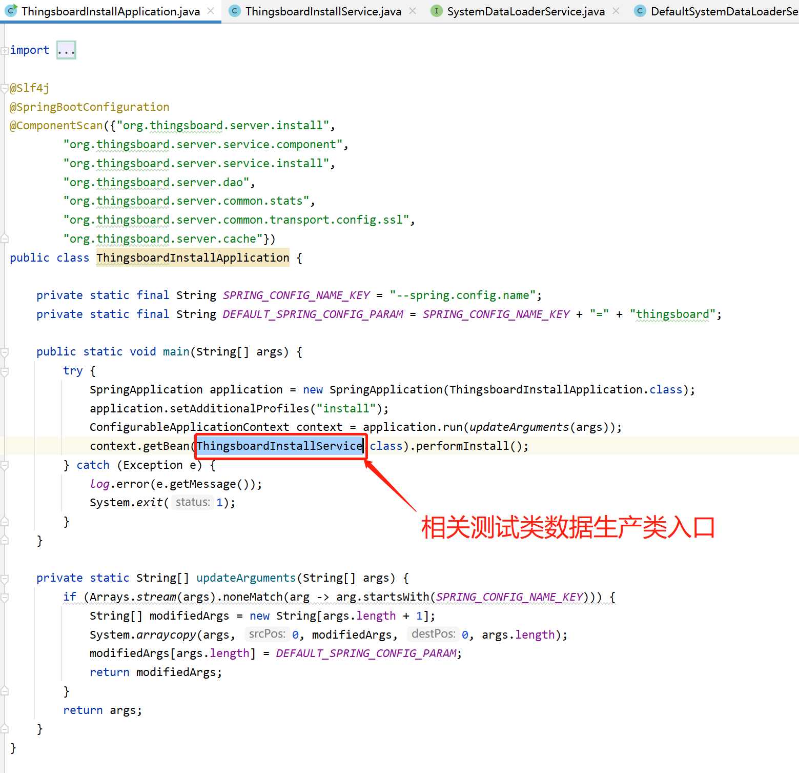Image resolution: width=799 pixels, height=773 pixels.
Task: Click the ThingsboardInstallApplication class name declaration
Action: tap(193, 257)
